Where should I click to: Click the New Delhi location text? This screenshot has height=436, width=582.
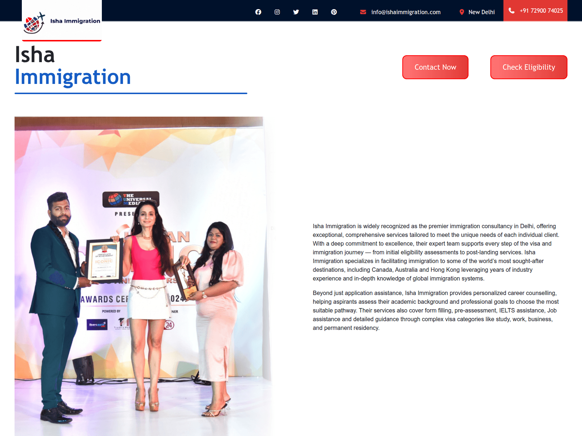(481, 12)
